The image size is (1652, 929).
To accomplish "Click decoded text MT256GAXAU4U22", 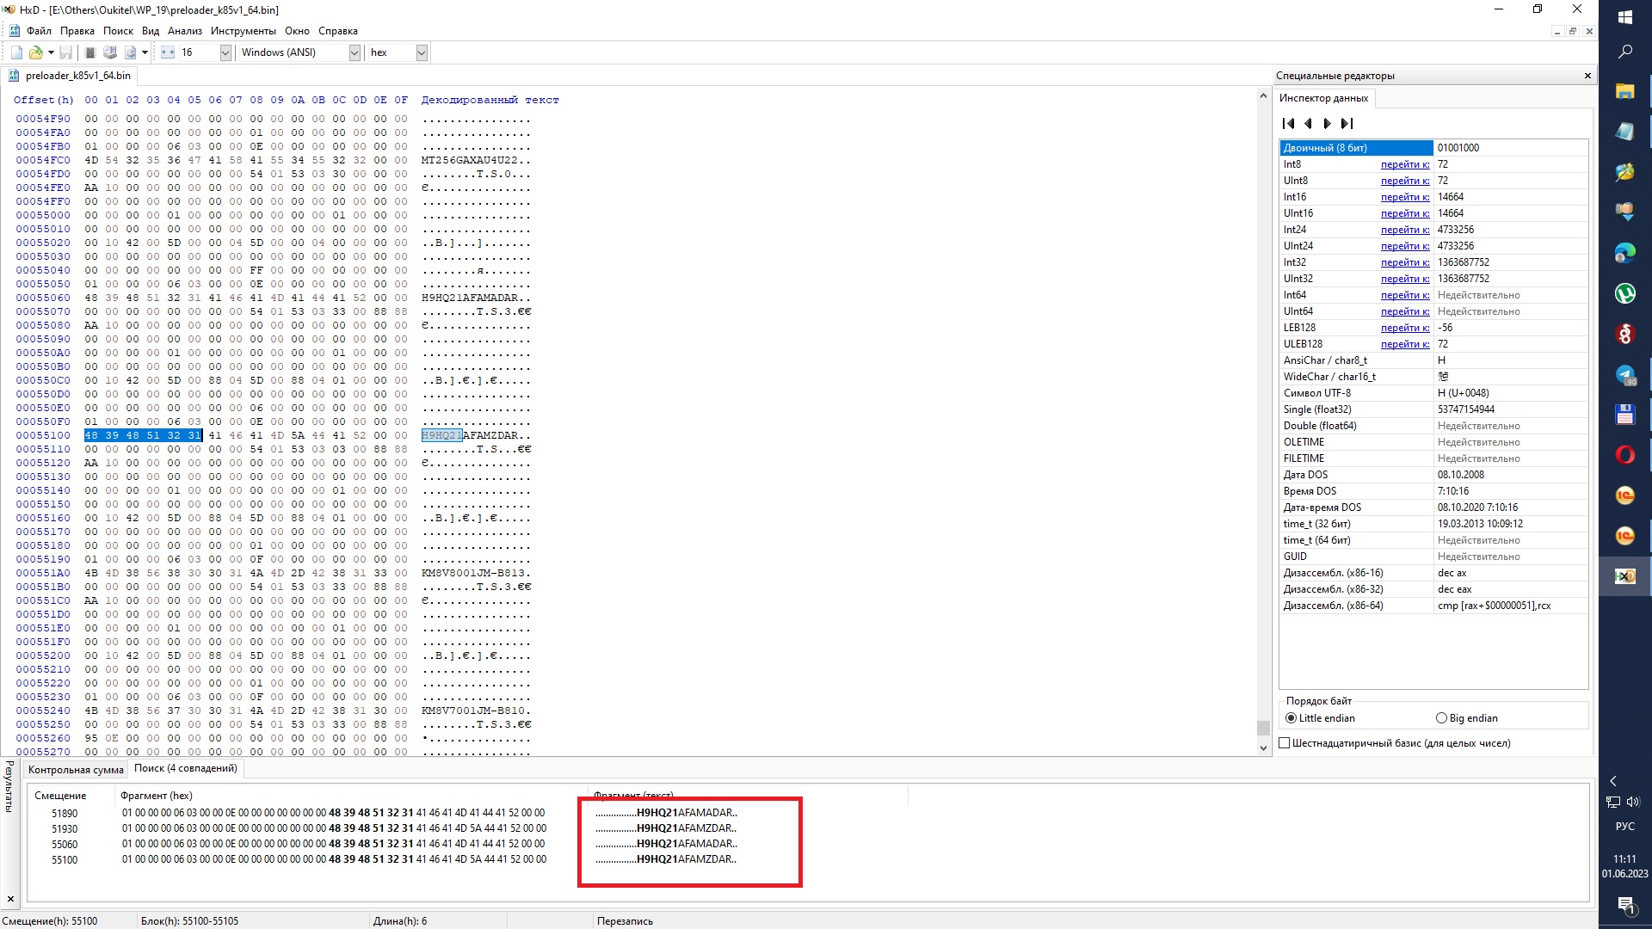I will click(470, 160).
